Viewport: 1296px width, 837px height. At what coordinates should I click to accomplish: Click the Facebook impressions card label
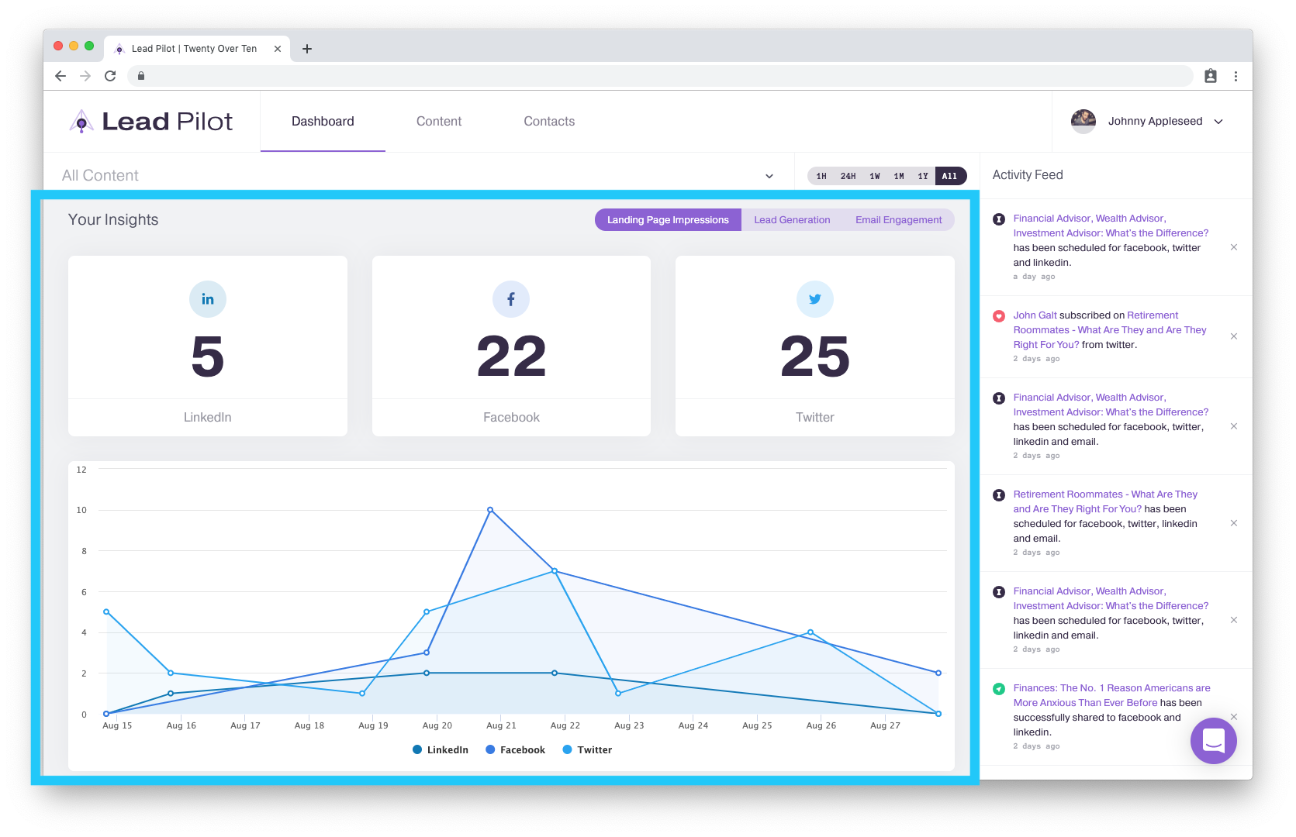pyautogui.click(x=511, y=417)
